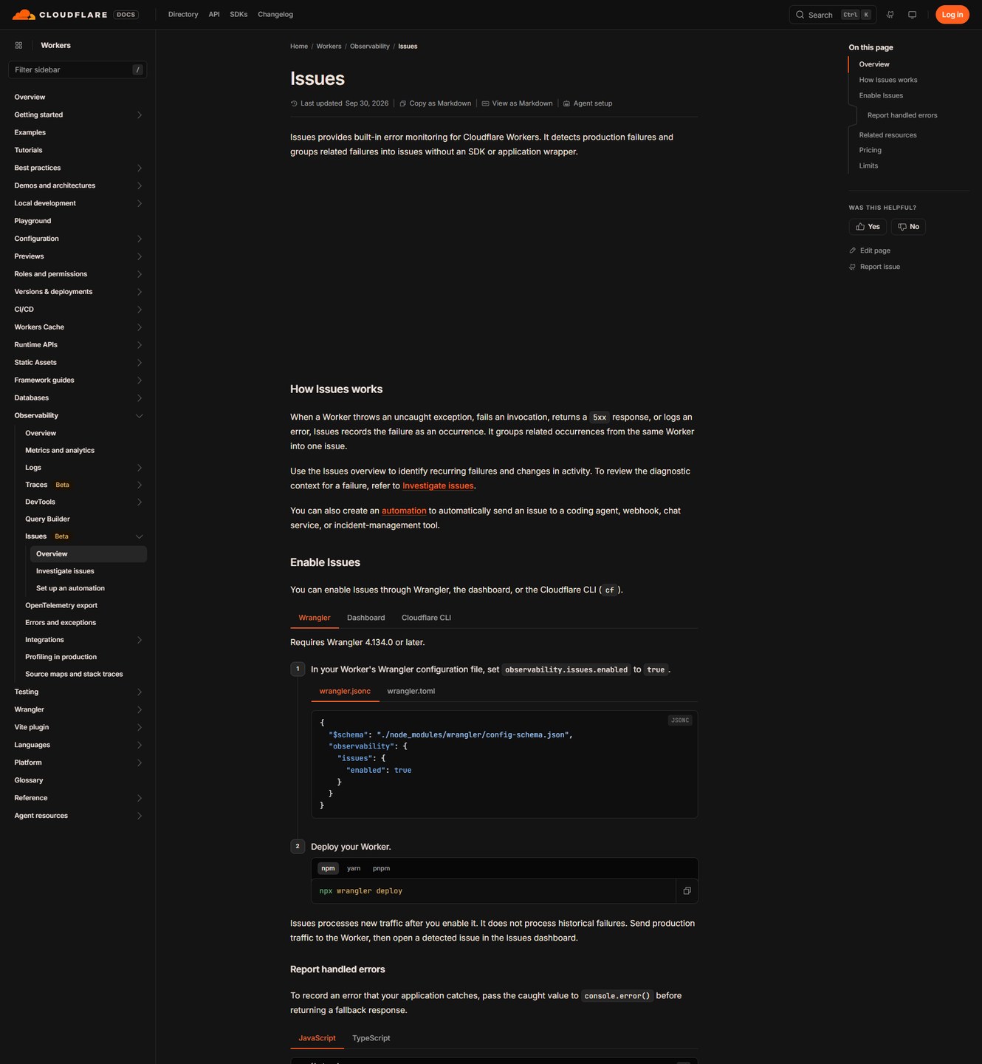Click the Observability breadcrumb link

[370, 47]
